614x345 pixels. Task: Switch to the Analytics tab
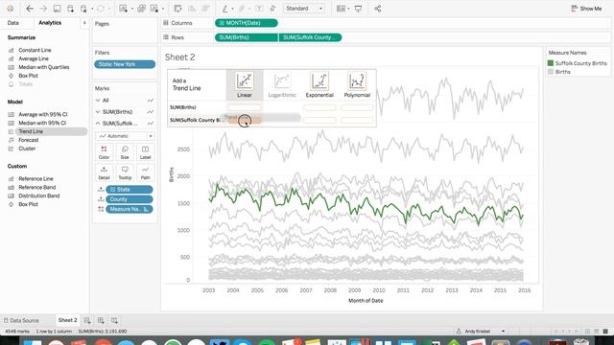[x=50, y=23]
